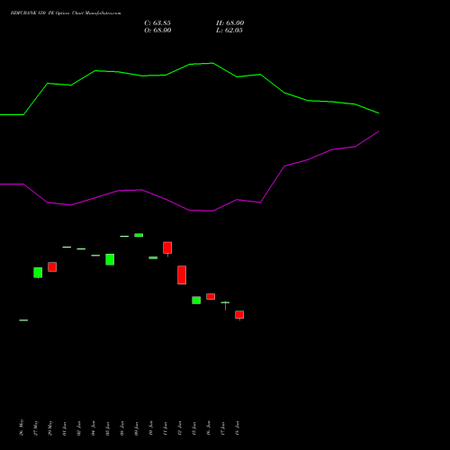Image resolution: width=450 pixels, height=450 pixels.
Task: Select the green 15 Jun candle
Action: click(x=196, y=300)
